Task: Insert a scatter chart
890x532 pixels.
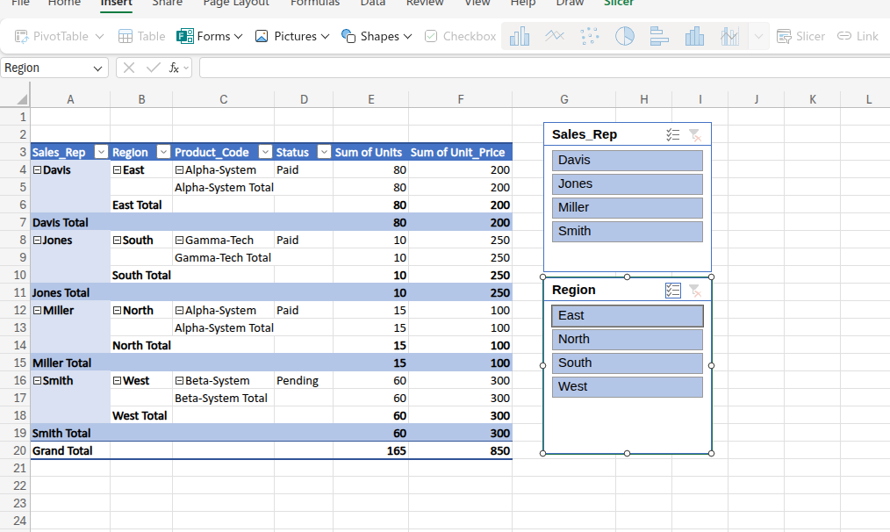Action: [x=589, y=36]
